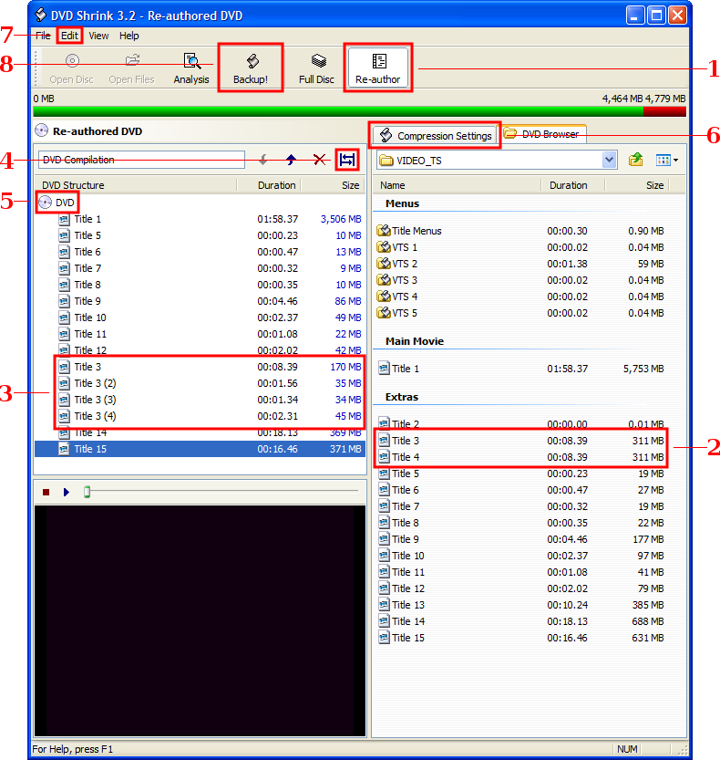Click the Open Disc toolbar icon

72,68
